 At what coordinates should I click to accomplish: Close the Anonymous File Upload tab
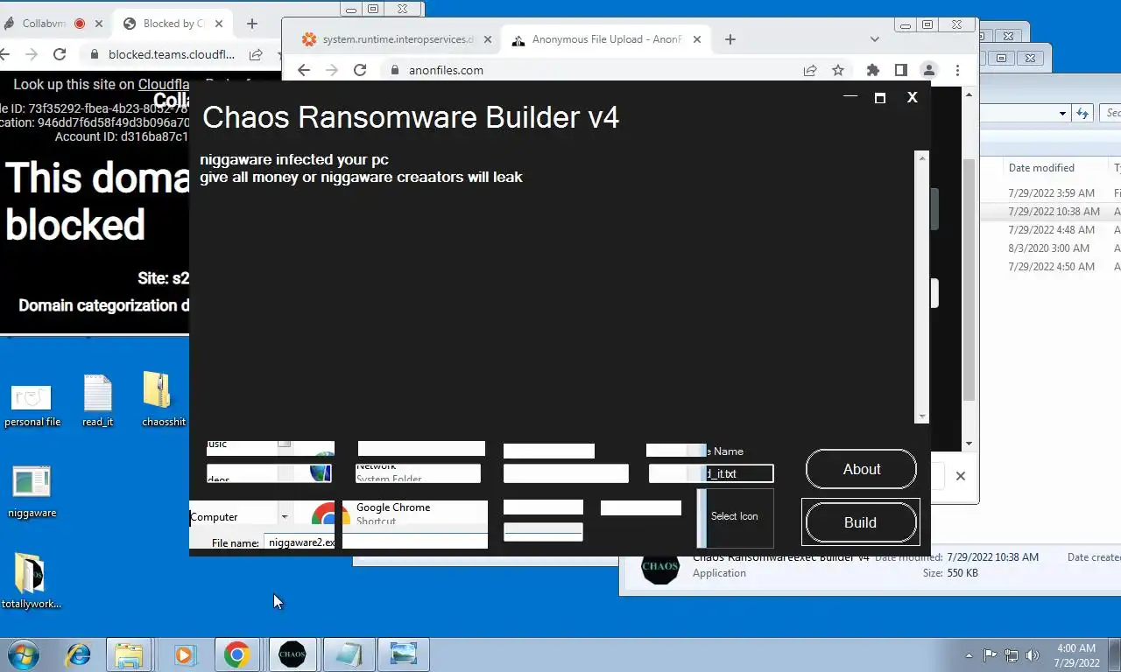click(x=698, y=39)
